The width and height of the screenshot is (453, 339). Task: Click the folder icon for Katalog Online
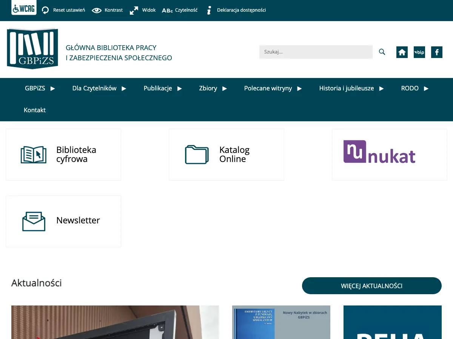coord(197,154)
